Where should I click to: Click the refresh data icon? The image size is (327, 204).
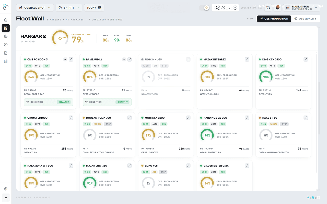pyautogui.click(x=268, y=8)
